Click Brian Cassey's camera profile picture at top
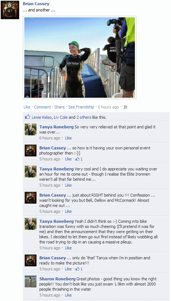 click(10, 10)
